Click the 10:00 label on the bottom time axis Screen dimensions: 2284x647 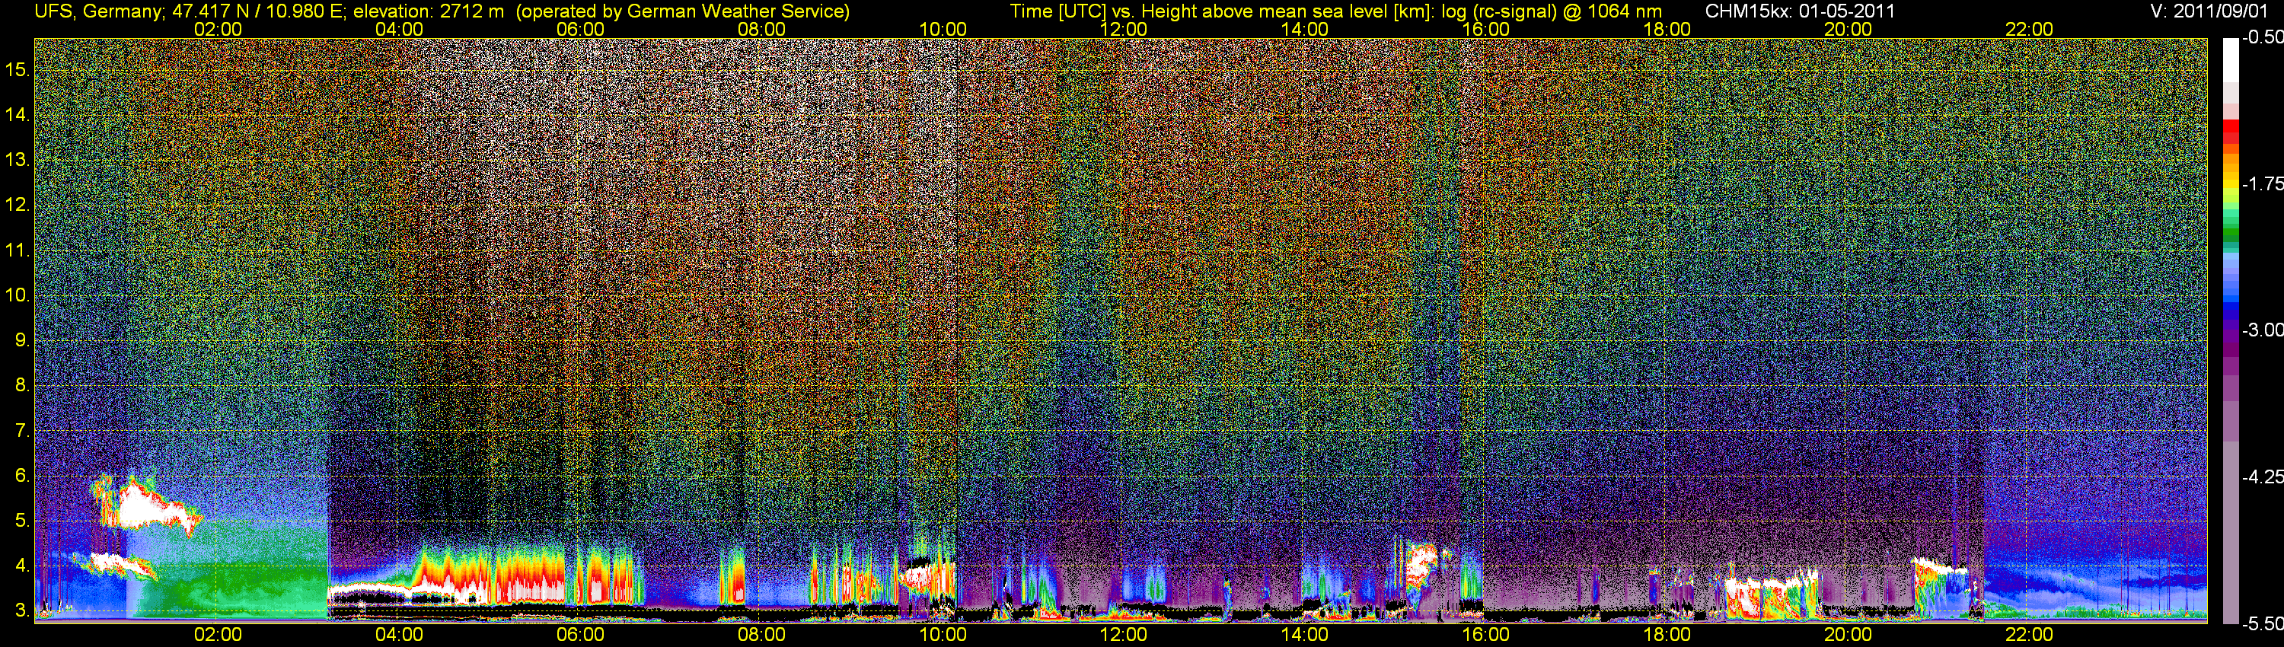943,635
